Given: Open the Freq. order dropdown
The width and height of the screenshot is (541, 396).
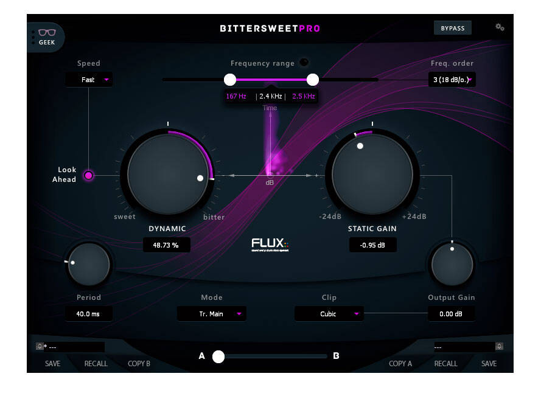Looking at the screenshot, I should click(x=452, y=80).
